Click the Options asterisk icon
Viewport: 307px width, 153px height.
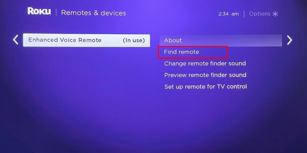point(275,14)
